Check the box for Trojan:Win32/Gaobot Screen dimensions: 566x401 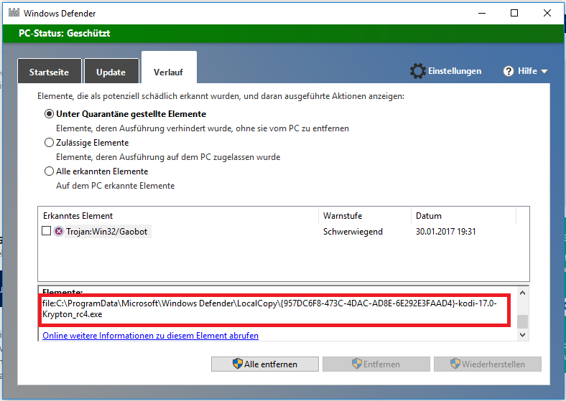[46, 231]
